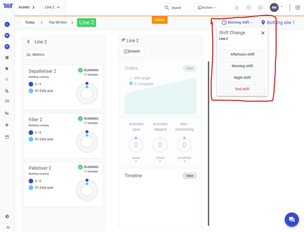
Task: Click the notifications bell icon
Action: pos(237,7)
